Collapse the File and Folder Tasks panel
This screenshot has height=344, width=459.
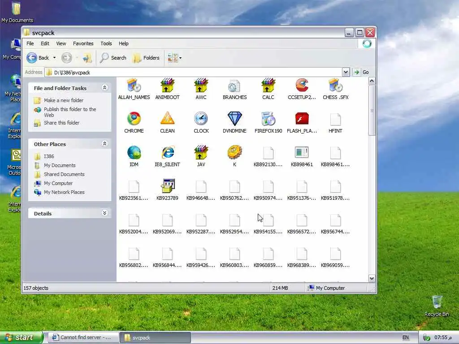pyautogui.click(x=104, y=88)
